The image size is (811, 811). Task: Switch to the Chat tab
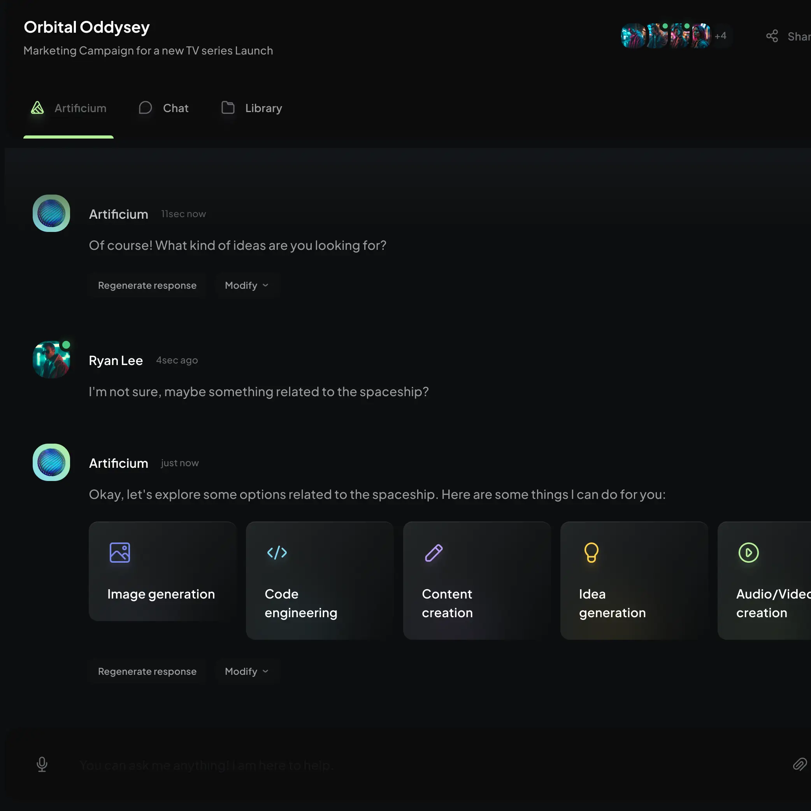tap(164, 108)
